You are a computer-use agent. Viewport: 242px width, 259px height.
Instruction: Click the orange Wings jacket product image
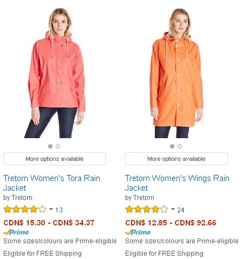176,73
